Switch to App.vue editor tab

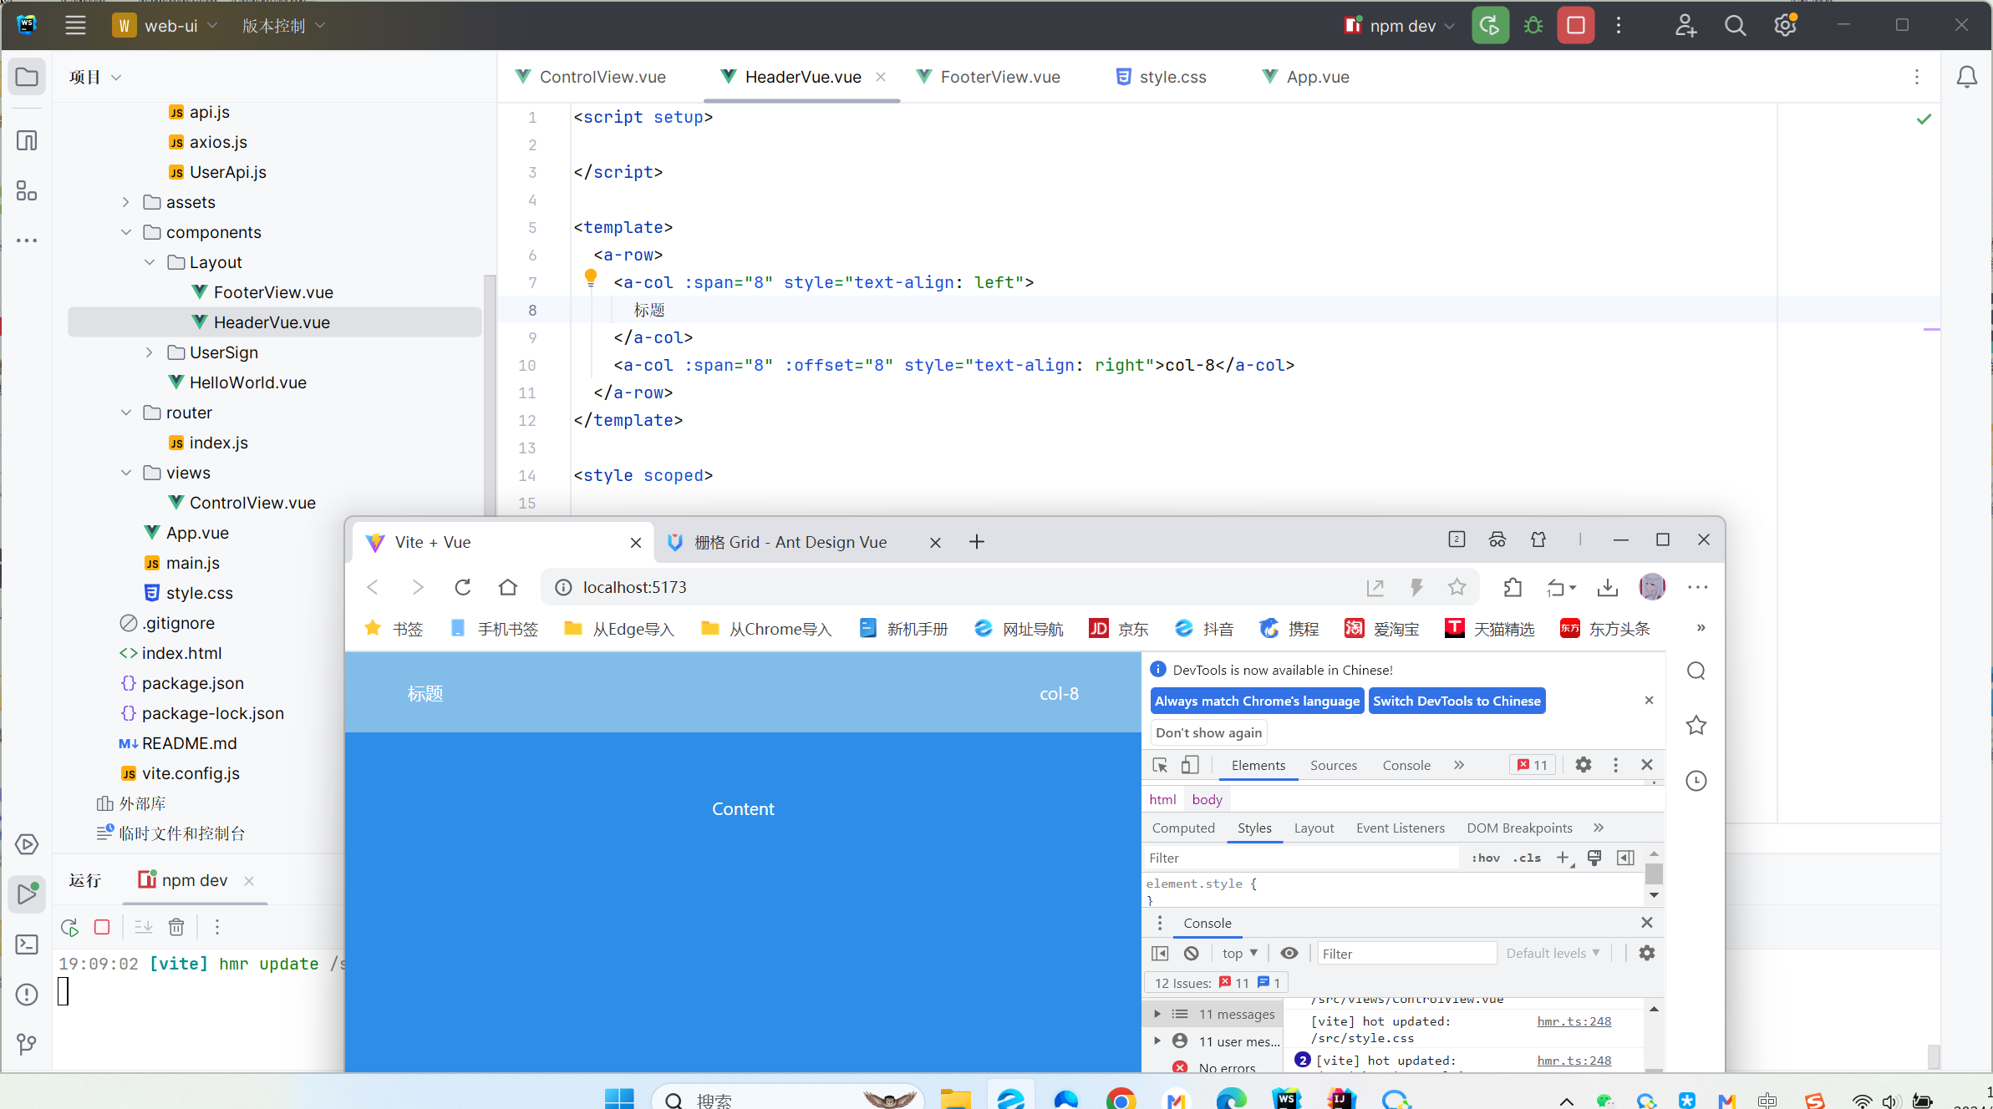1306,77
